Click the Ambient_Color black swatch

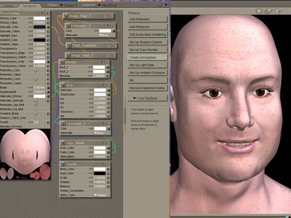point(40,40)
